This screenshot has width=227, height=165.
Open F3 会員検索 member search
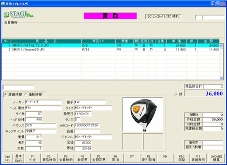[x=66, y=158]
